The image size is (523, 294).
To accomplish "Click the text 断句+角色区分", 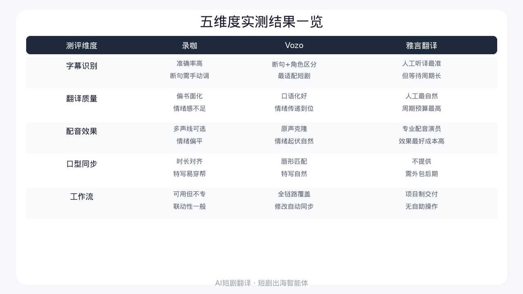I will click(x=294, y=64).
